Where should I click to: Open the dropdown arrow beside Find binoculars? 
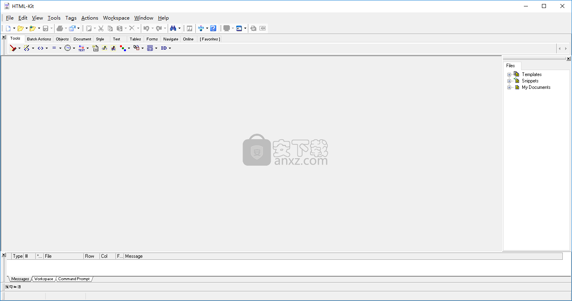coord(179,28)
